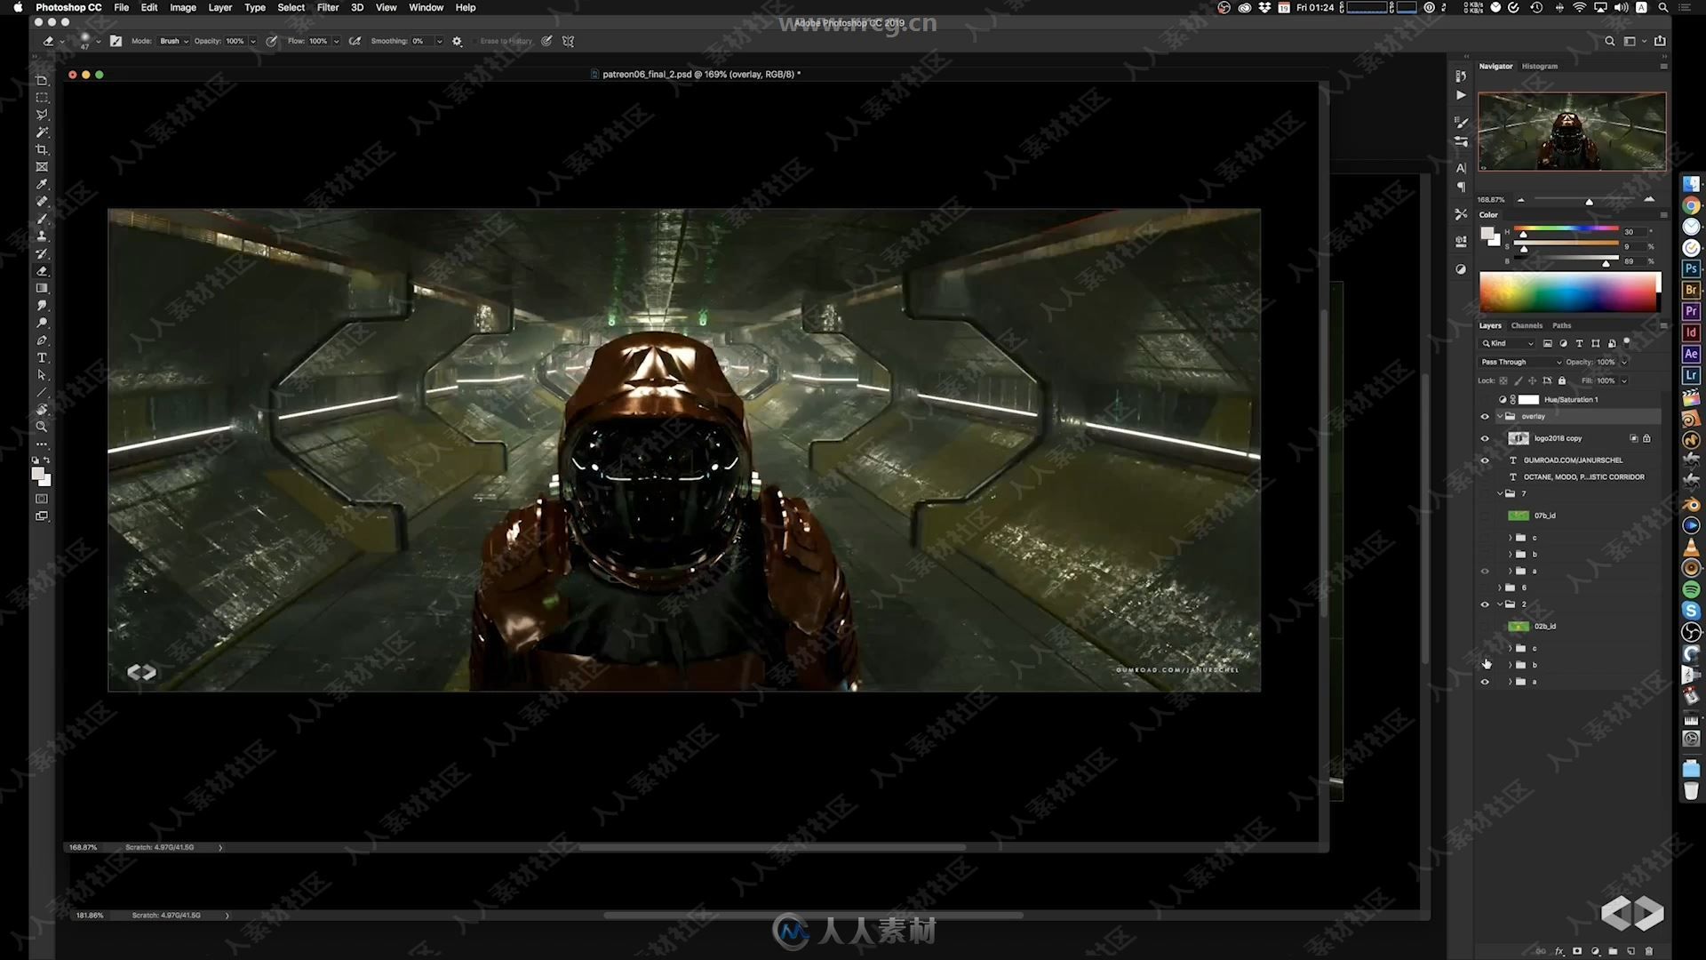Image resolution: width=1706 pixels, height=960 pixels.
Task: Select the Polygonal Lasso tool
Action: [x=42, y=115]
